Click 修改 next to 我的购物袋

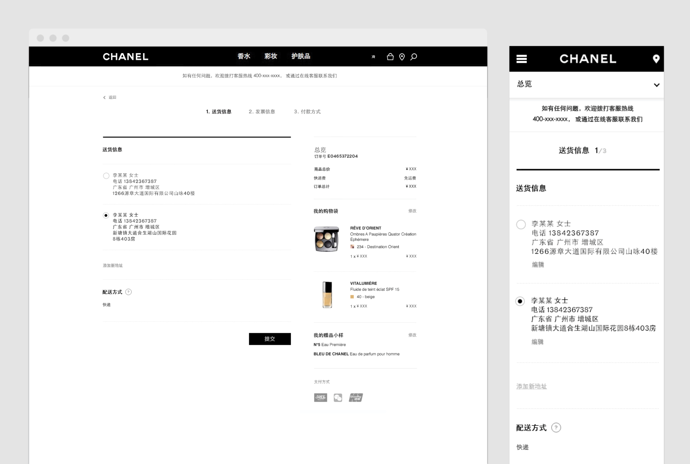[412, 211]
